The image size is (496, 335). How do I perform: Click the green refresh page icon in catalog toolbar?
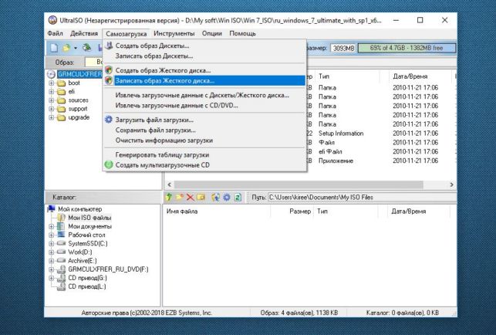[238, 198]
